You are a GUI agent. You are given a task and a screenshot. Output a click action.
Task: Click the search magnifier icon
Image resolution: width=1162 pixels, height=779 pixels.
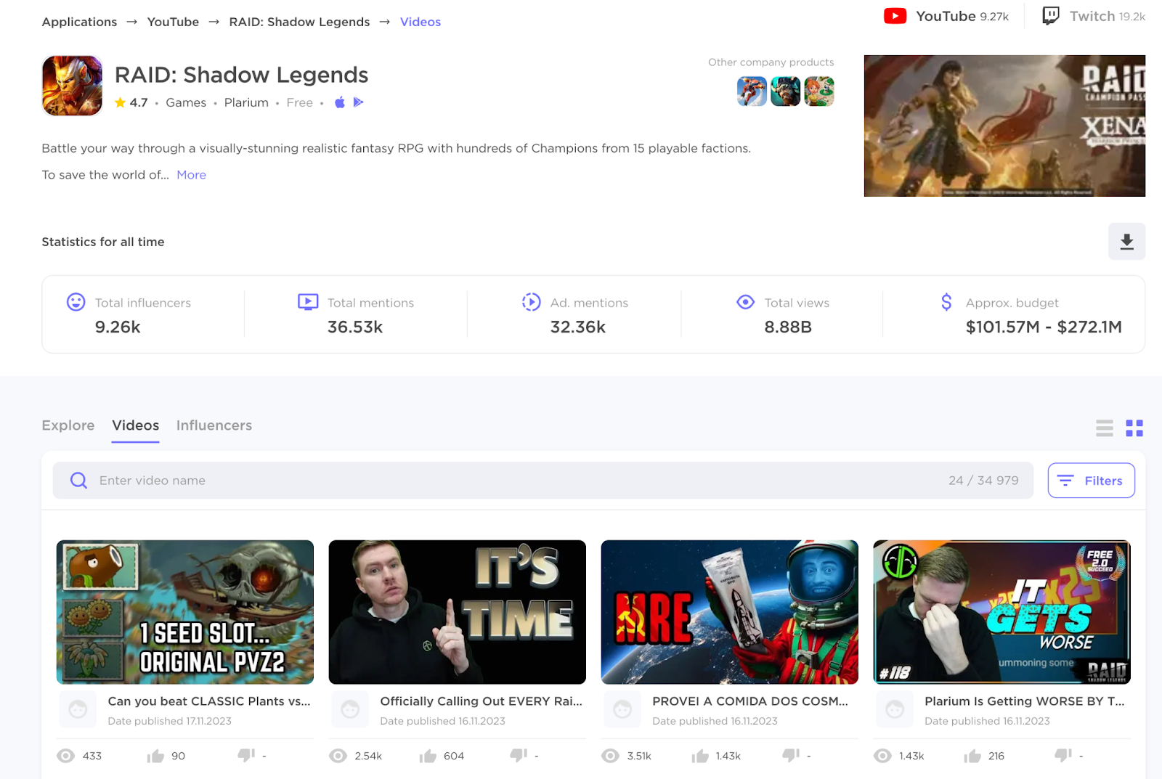(x=78, y=480)
